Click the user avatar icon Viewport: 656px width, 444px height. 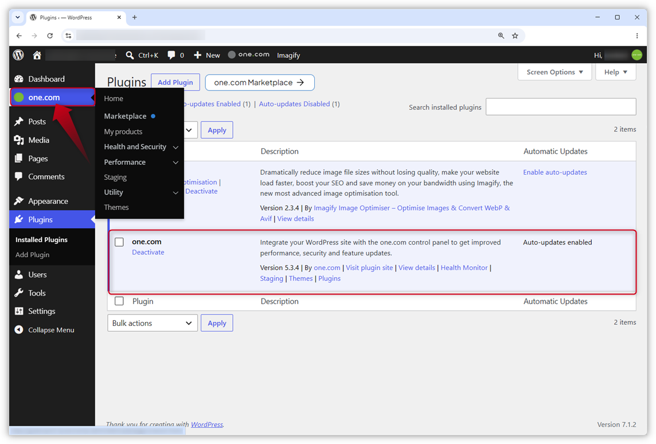pos(637,55)
